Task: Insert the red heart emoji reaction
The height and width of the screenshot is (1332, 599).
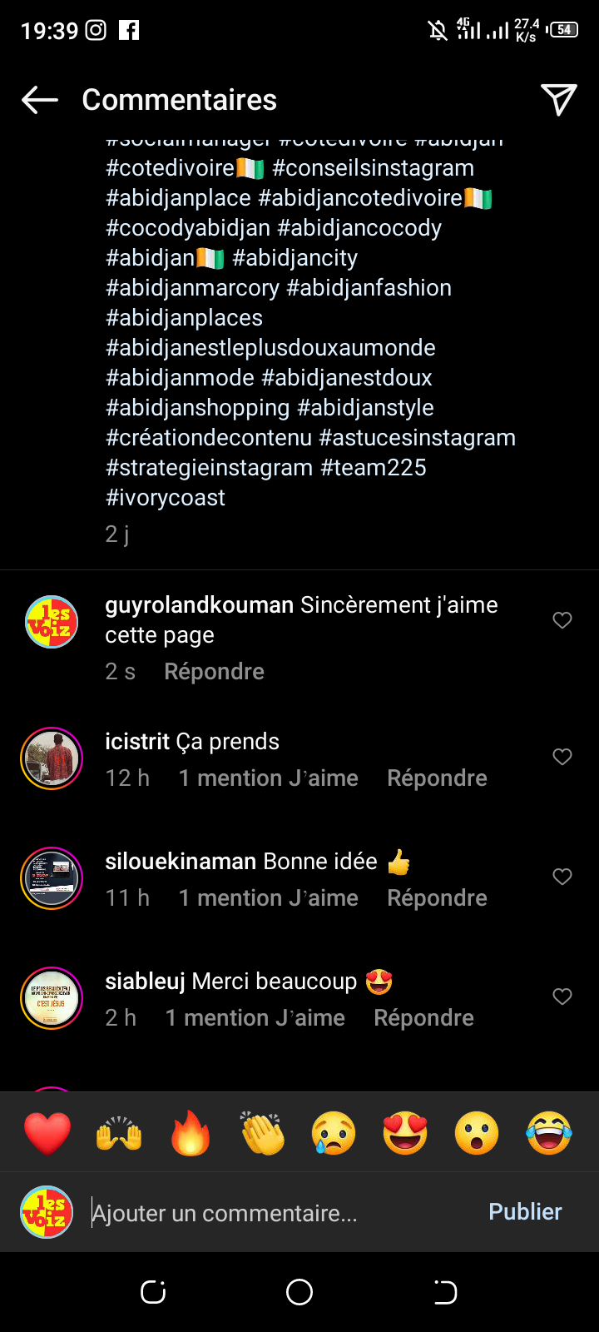Action: [x=47, y=1133]
